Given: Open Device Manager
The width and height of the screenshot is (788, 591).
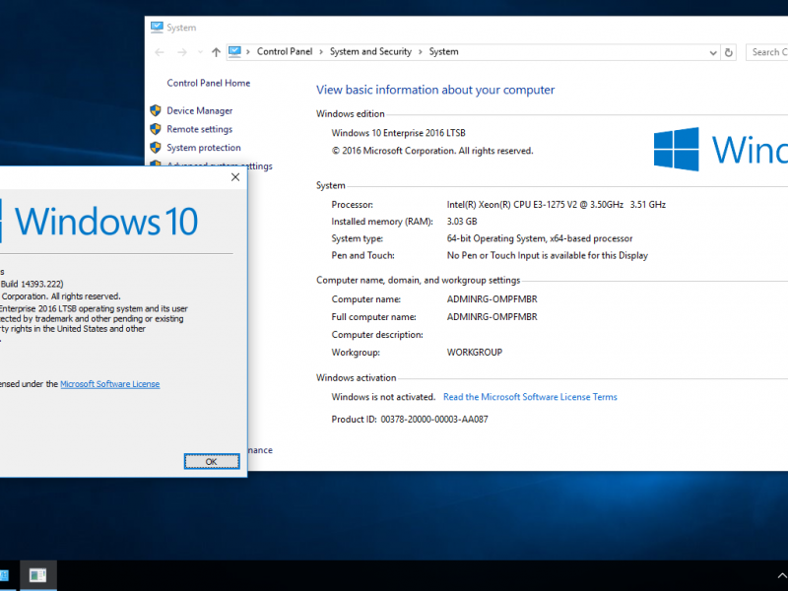Looking at the screenshot, I should (x=200, y=110).
